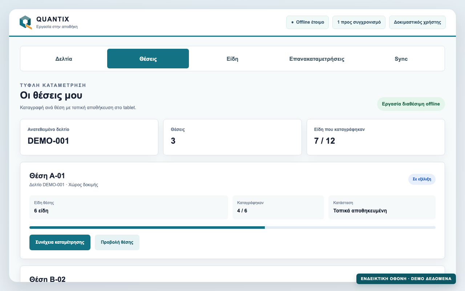
Task: Click the ΤΥΦΛΗ ΚΑΤΑΜΕΤΡΗΣΗ section label
Action: point(53,85)
